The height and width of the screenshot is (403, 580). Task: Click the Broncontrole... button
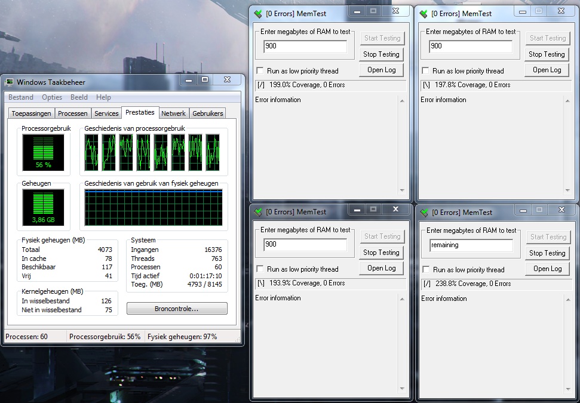[x=177, y=309]
